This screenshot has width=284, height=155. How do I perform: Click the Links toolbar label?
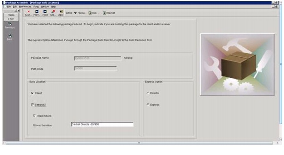tap(69, 13)
